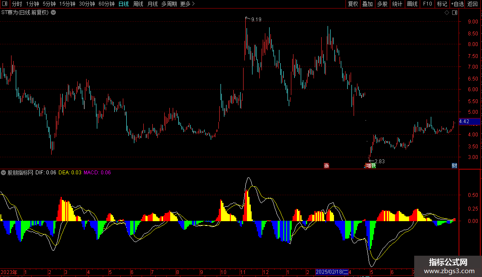This screenshot has height=277, width=482.
Task: Click the 增 event marker
Action: click(x=369, y=166)
